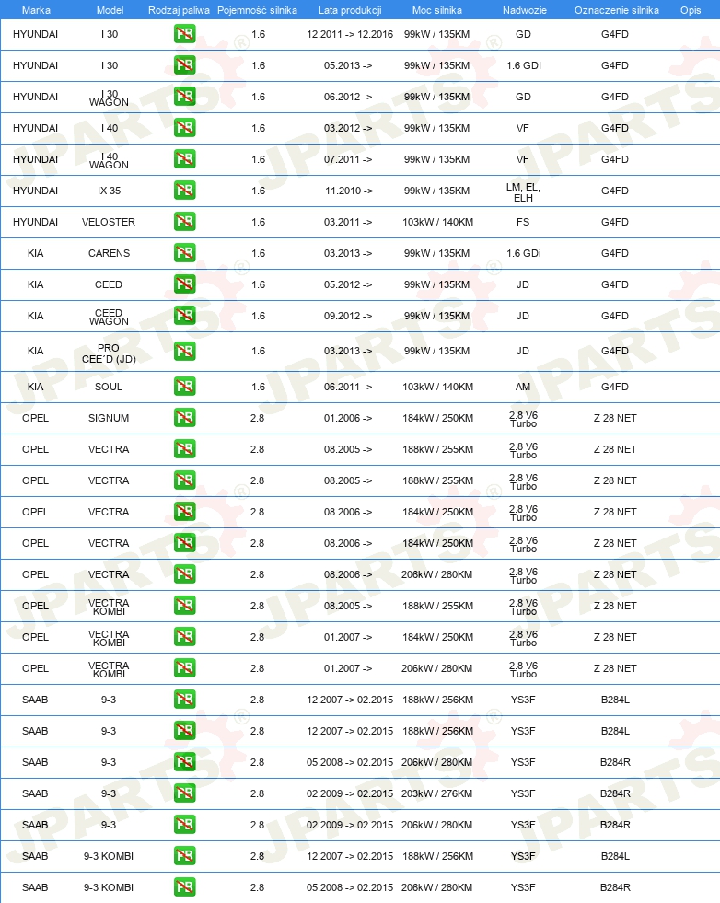Click petrol icon in I 30 12.2011 row

[x=185, y=34]
